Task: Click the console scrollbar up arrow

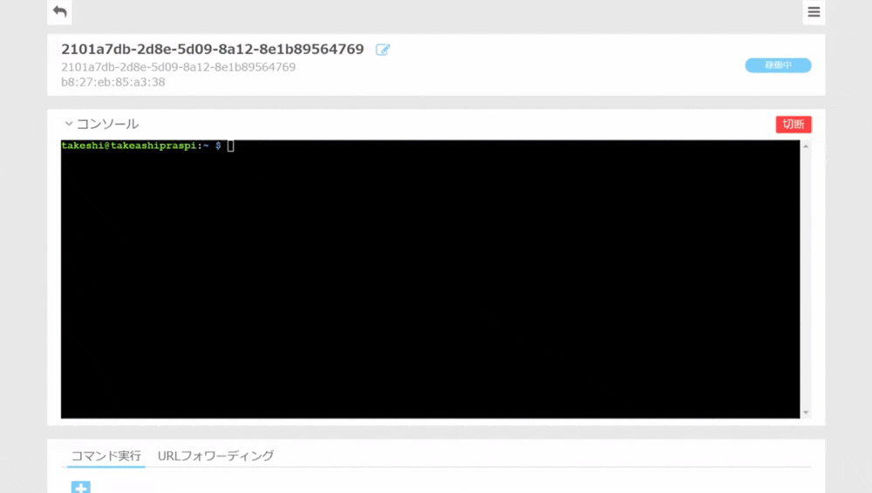Action: (806, 146)
